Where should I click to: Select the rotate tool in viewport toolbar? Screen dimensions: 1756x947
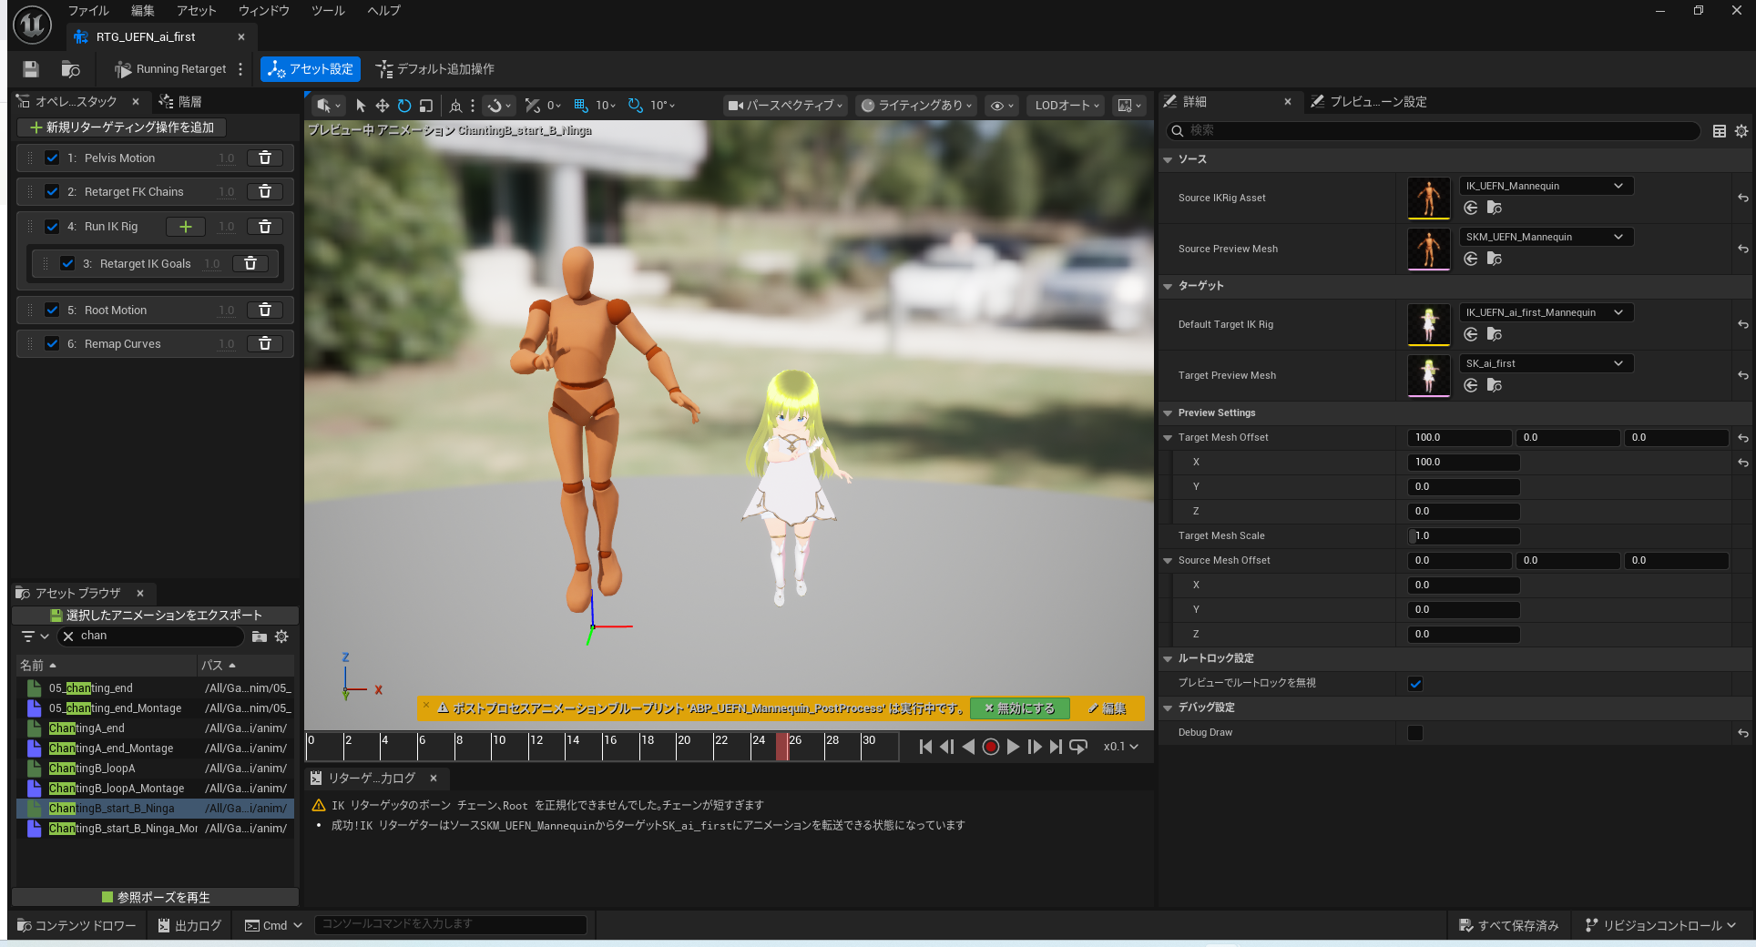[404, 106]
